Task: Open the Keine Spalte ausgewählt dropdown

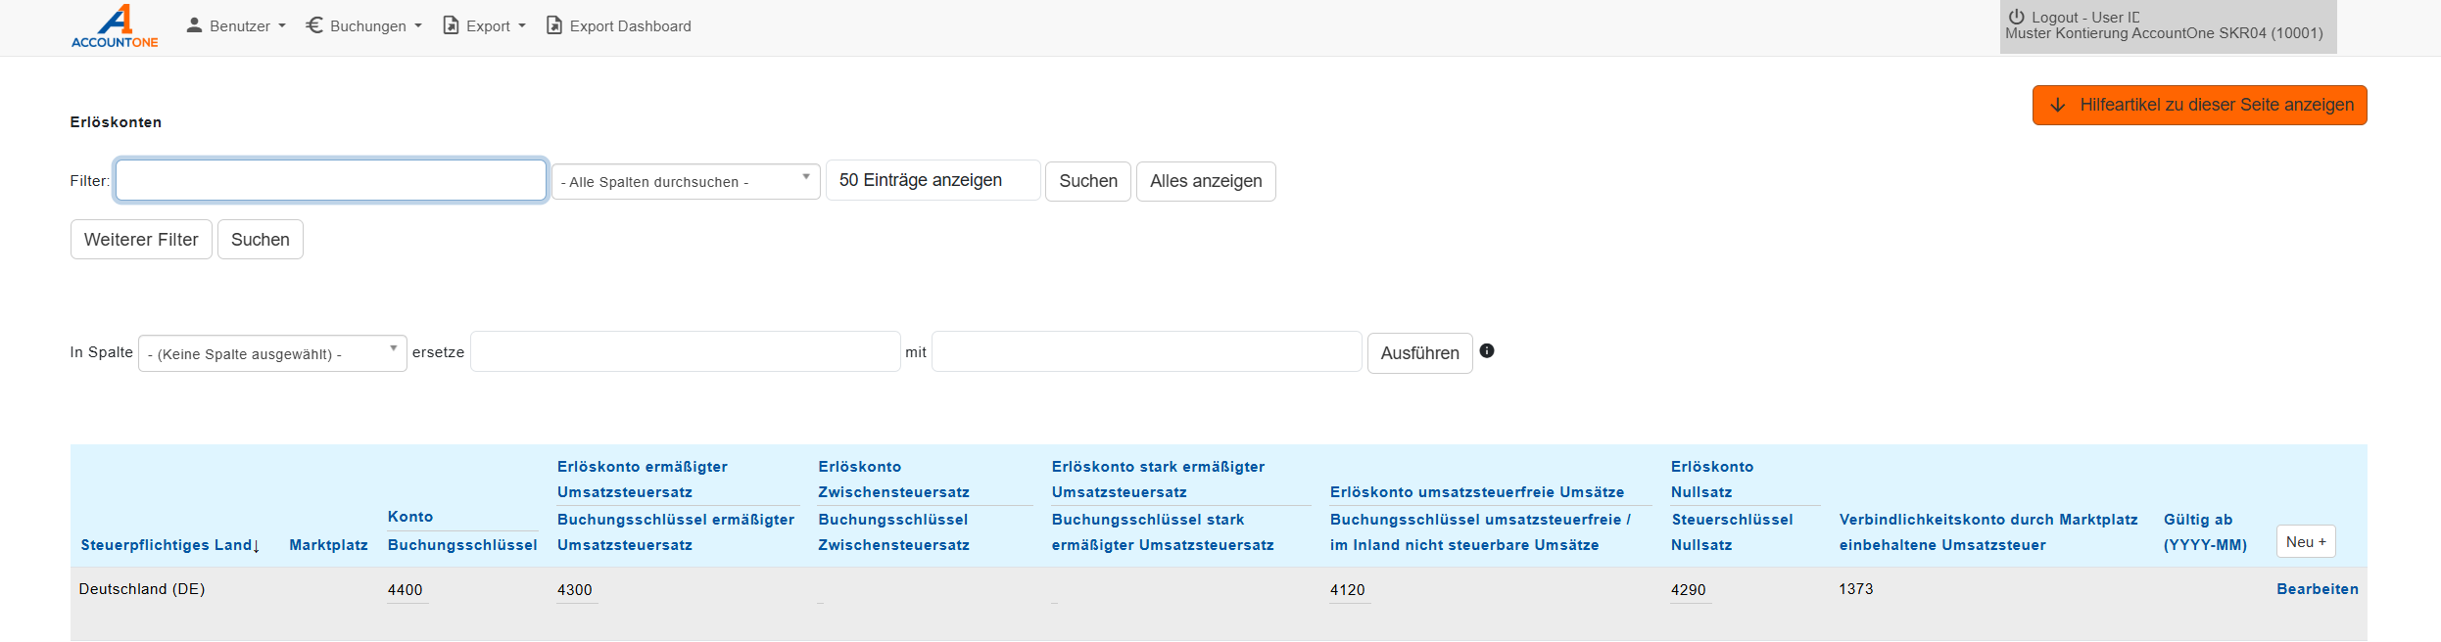Action: (272, 353)
